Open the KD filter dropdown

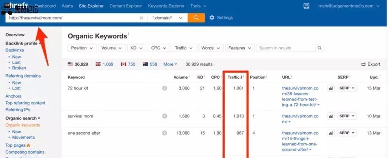pos(137,48)
